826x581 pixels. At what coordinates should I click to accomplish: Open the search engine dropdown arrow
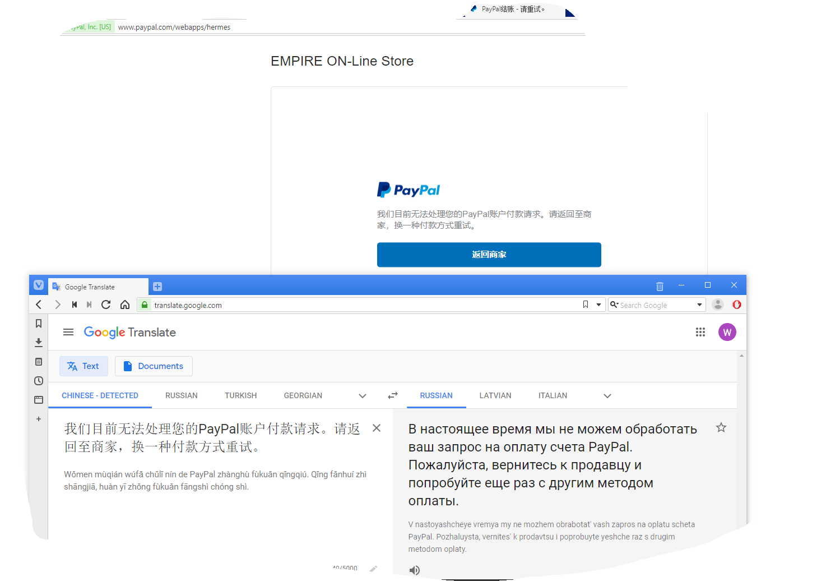[x=699, y=305]
